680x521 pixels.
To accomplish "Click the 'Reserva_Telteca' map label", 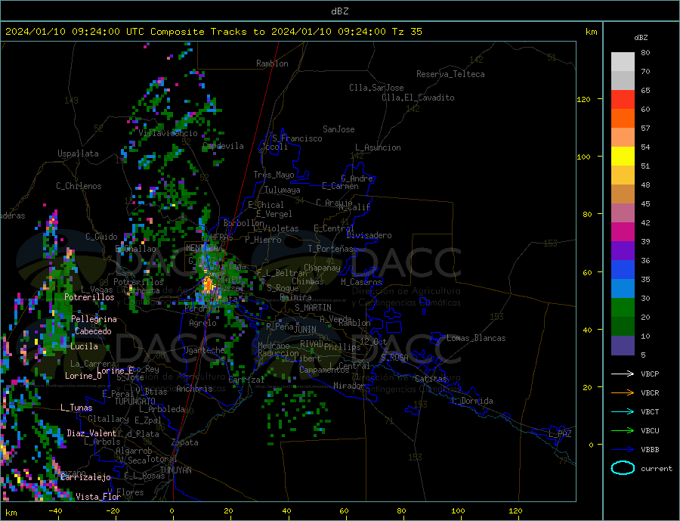I will tap(450, 74).
